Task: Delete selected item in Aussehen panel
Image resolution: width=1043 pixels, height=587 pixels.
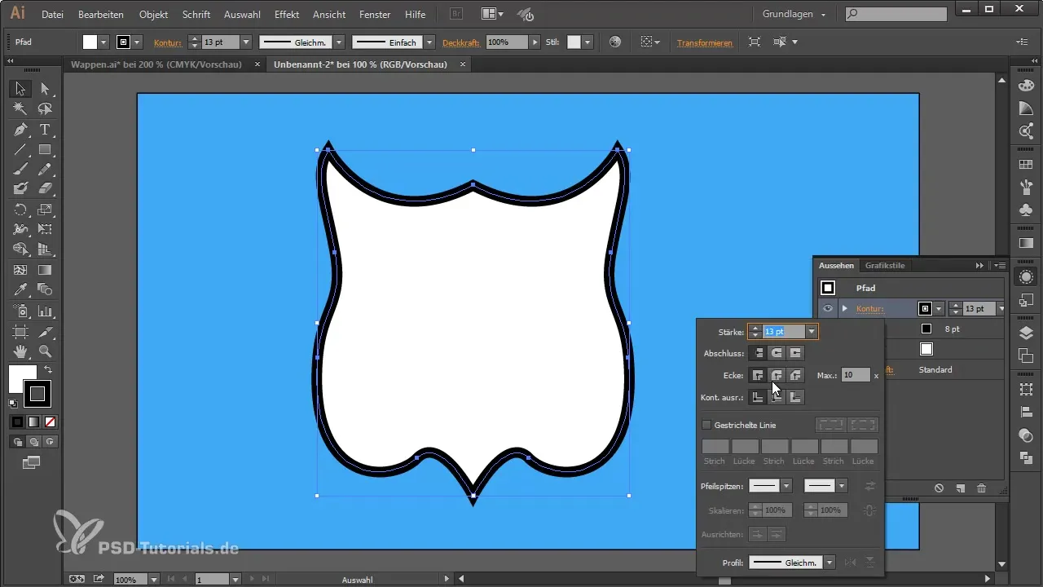Action: (x=981, y=488)
